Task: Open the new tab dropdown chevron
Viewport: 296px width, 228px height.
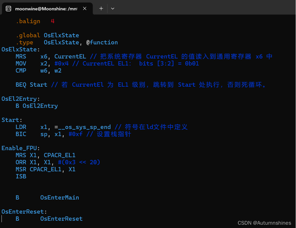Action: 113,9
